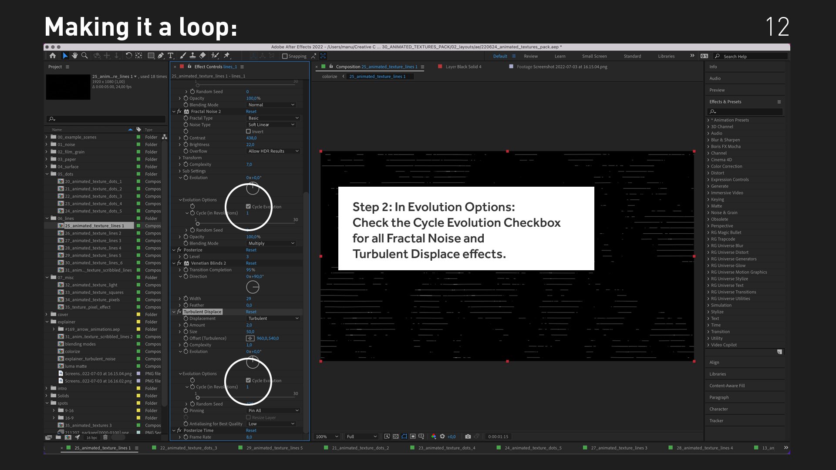Reset the Venetian Blinds 2 effect
836x470 pixels.
[251, 263]
